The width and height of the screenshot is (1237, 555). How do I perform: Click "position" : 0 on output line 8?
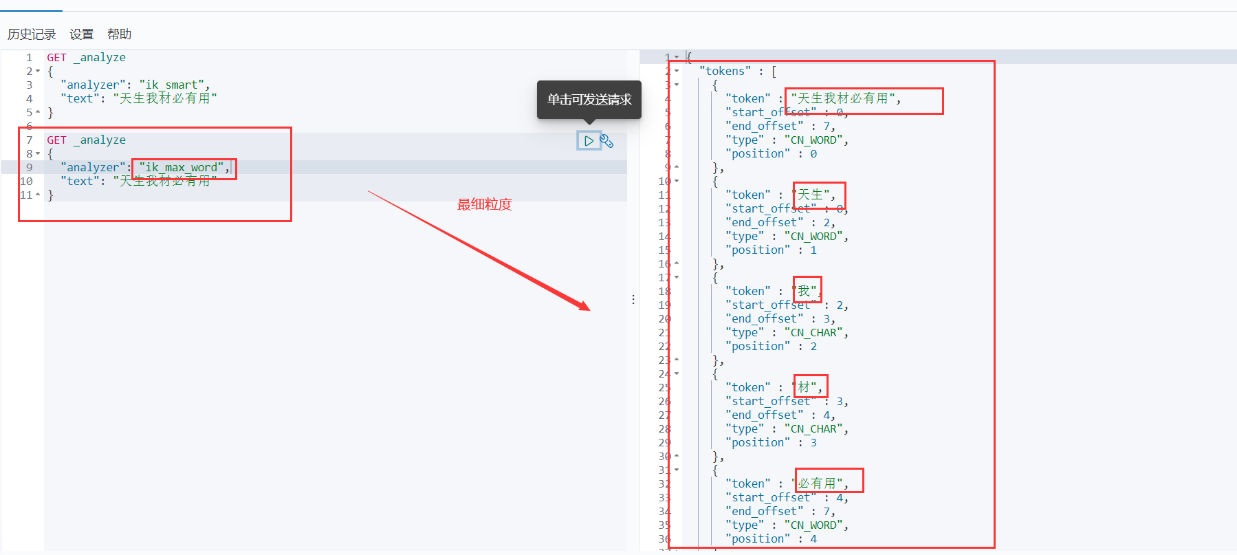(771, 154)
